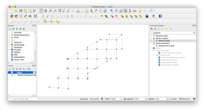This screenshot has height=111, width=204.
Task: Open Measure tool dropdown arrow
Action: (138, 11)
